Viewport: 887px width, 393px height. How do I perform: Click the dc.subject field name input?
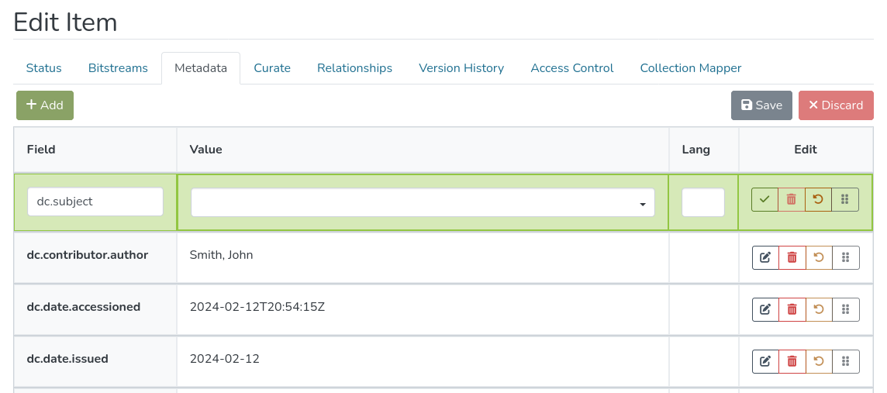(x=95, y=202)
